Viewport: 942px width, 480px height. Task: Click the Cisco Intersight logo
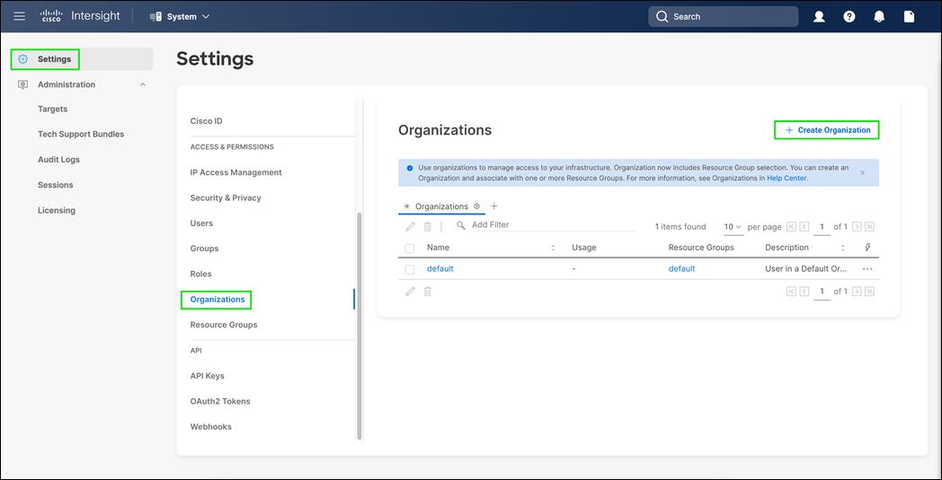(x=81, y=16)
